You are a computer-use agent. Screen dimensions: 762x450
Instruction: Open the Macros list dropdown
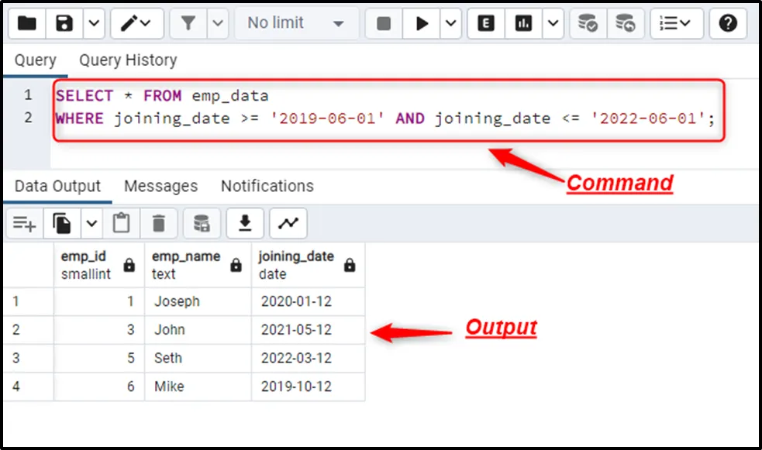(677, 23)
